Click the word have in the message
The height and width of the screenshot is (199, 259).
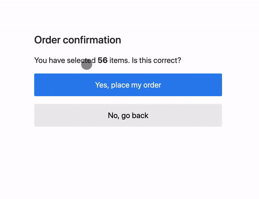57,60
